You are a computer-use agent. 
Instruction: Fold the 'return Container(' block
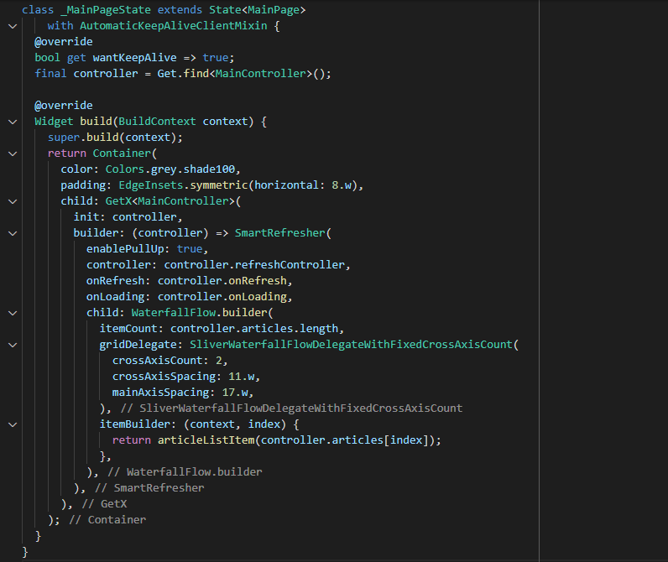[x=13, y=154]
